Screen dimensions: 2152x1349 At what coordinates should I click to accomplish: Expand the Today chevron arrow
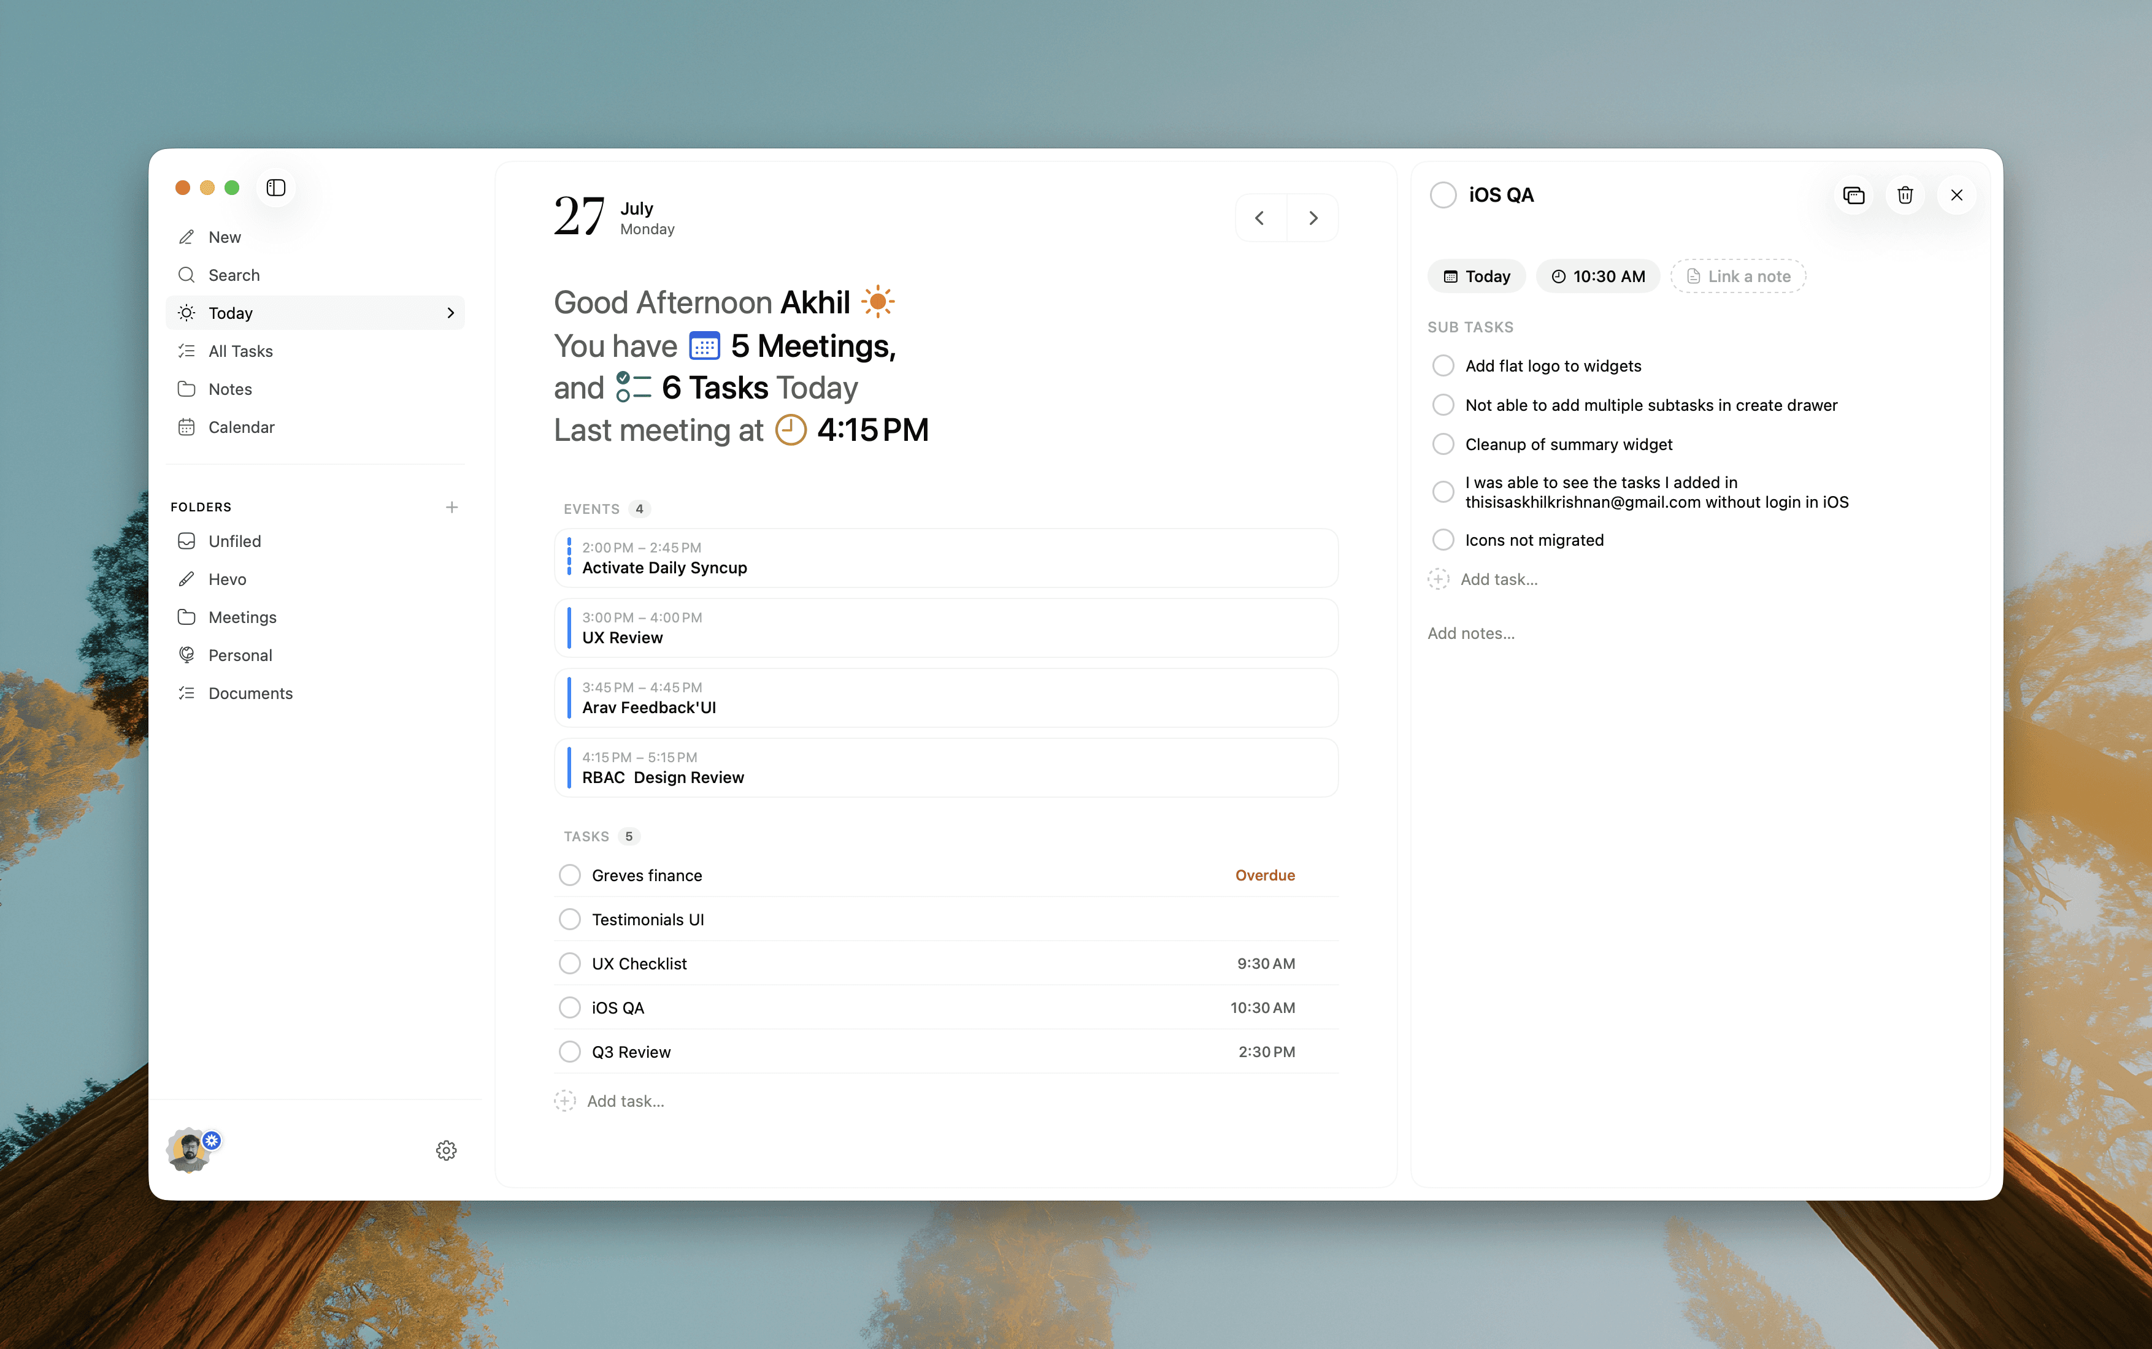(x=450, y=313)
